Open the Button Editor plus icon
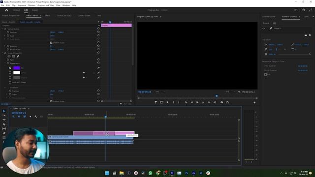 click(x=254, y=103)
